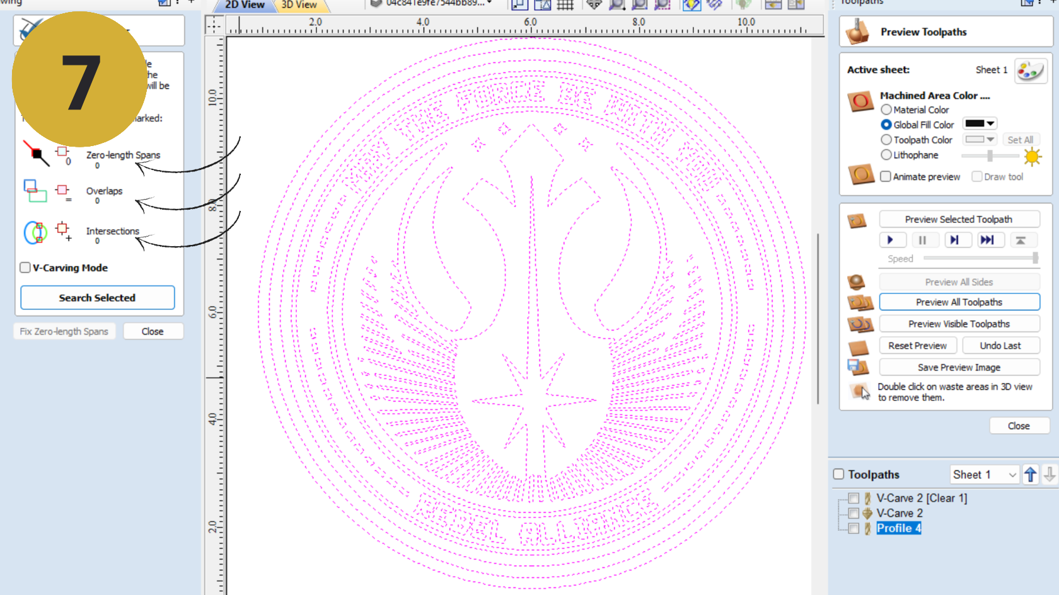
Task: Click the lithophane sun brightness icon
Action: tap(1032, 156)
